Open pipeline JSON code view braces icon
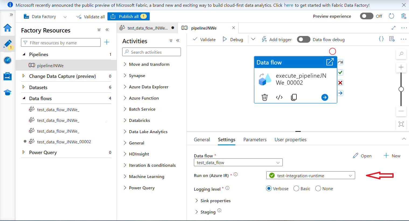 point(381,39)
